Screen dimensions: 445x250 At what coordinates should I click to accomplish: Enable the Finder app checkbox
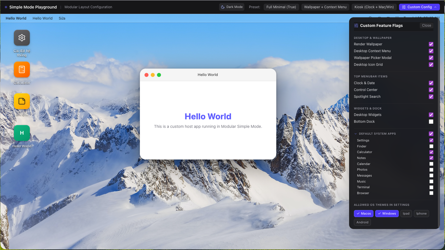pos(431,146)
